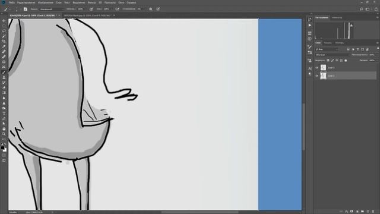Screen dimensions: 380x214
Task: Open the Actions panel play icon
Action: [x=310, y=25]
